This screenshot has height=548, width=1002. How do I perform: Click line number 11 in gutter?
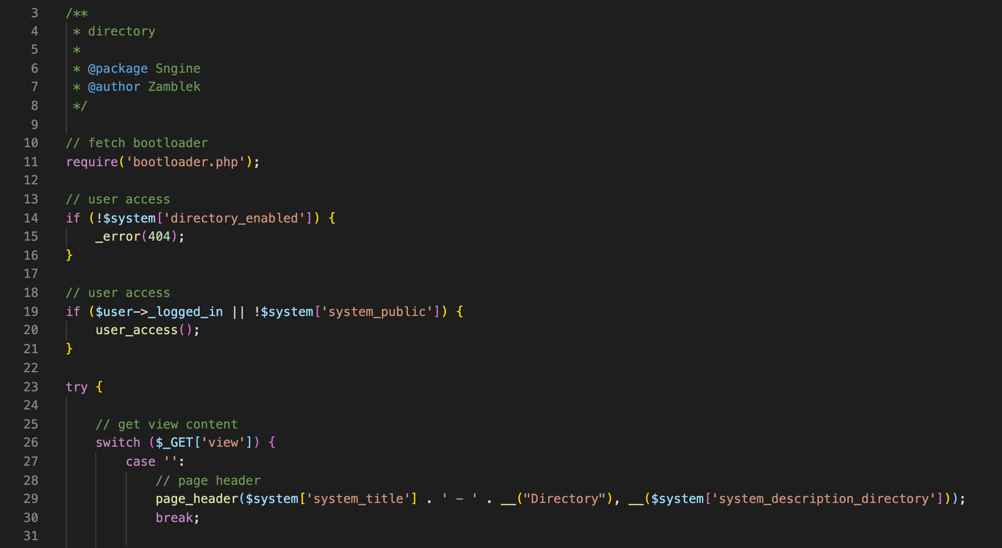[x=31, y=162]
